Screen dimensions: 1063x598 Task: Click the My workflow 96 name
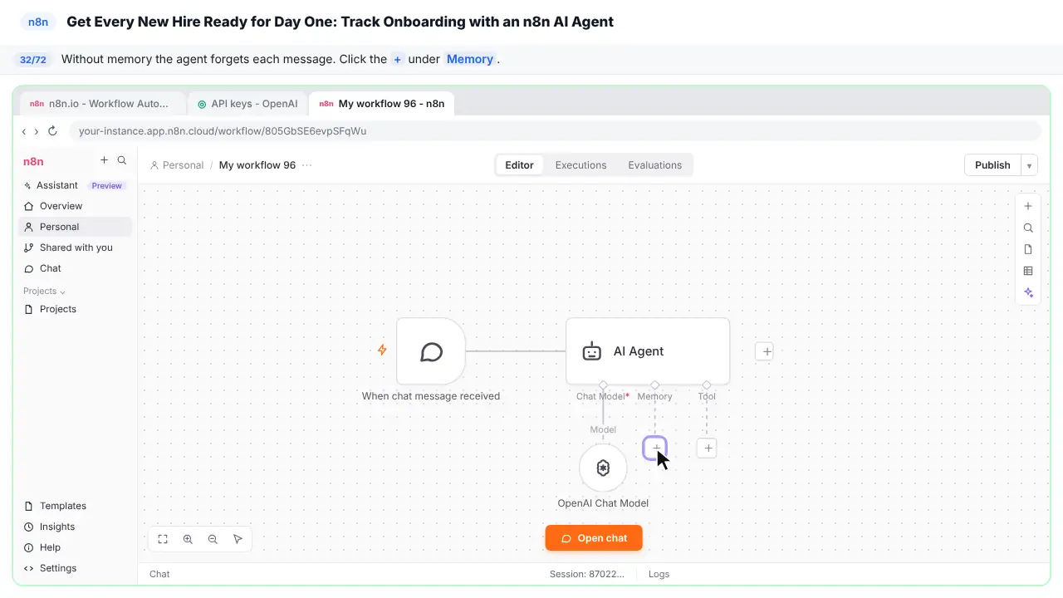pyautogui.click(x=257, y=165)
